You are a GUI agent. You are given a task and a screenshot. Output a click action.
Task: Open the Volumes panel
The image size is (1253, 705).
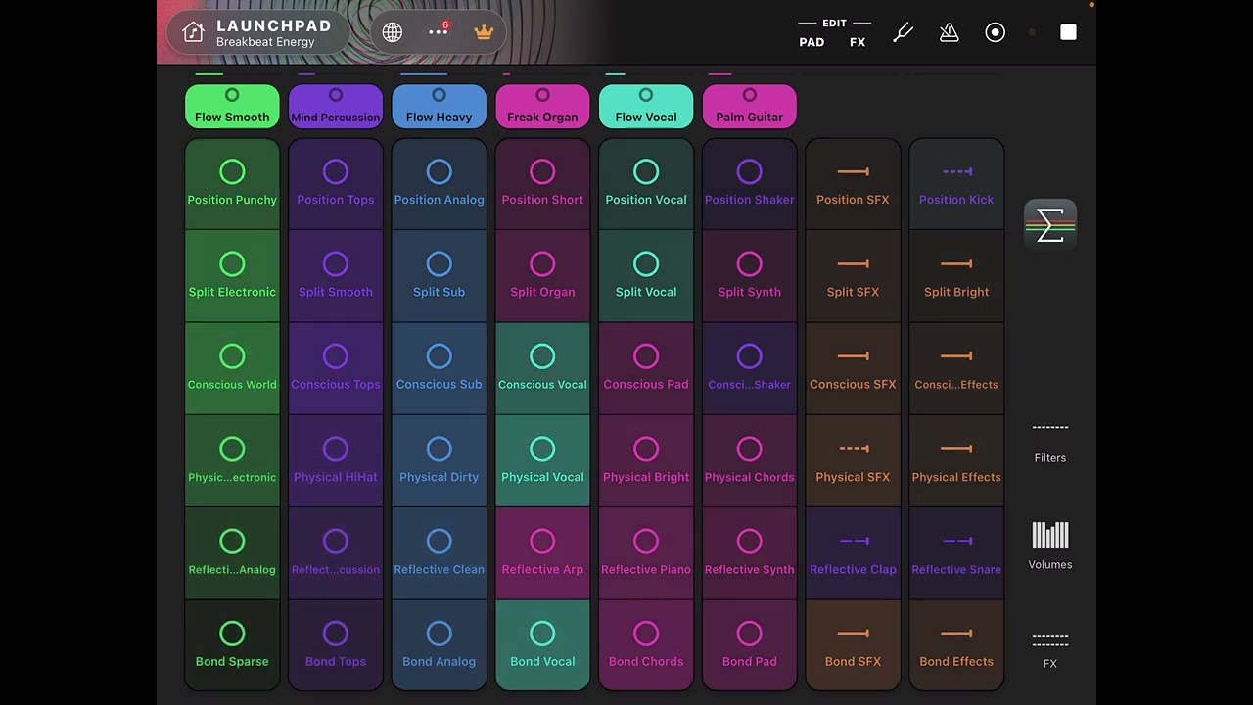coord(1050,545)
